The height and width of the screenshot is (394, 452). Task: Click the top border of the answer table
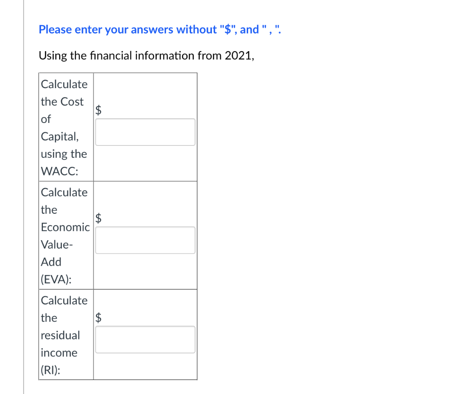point(118,73)
